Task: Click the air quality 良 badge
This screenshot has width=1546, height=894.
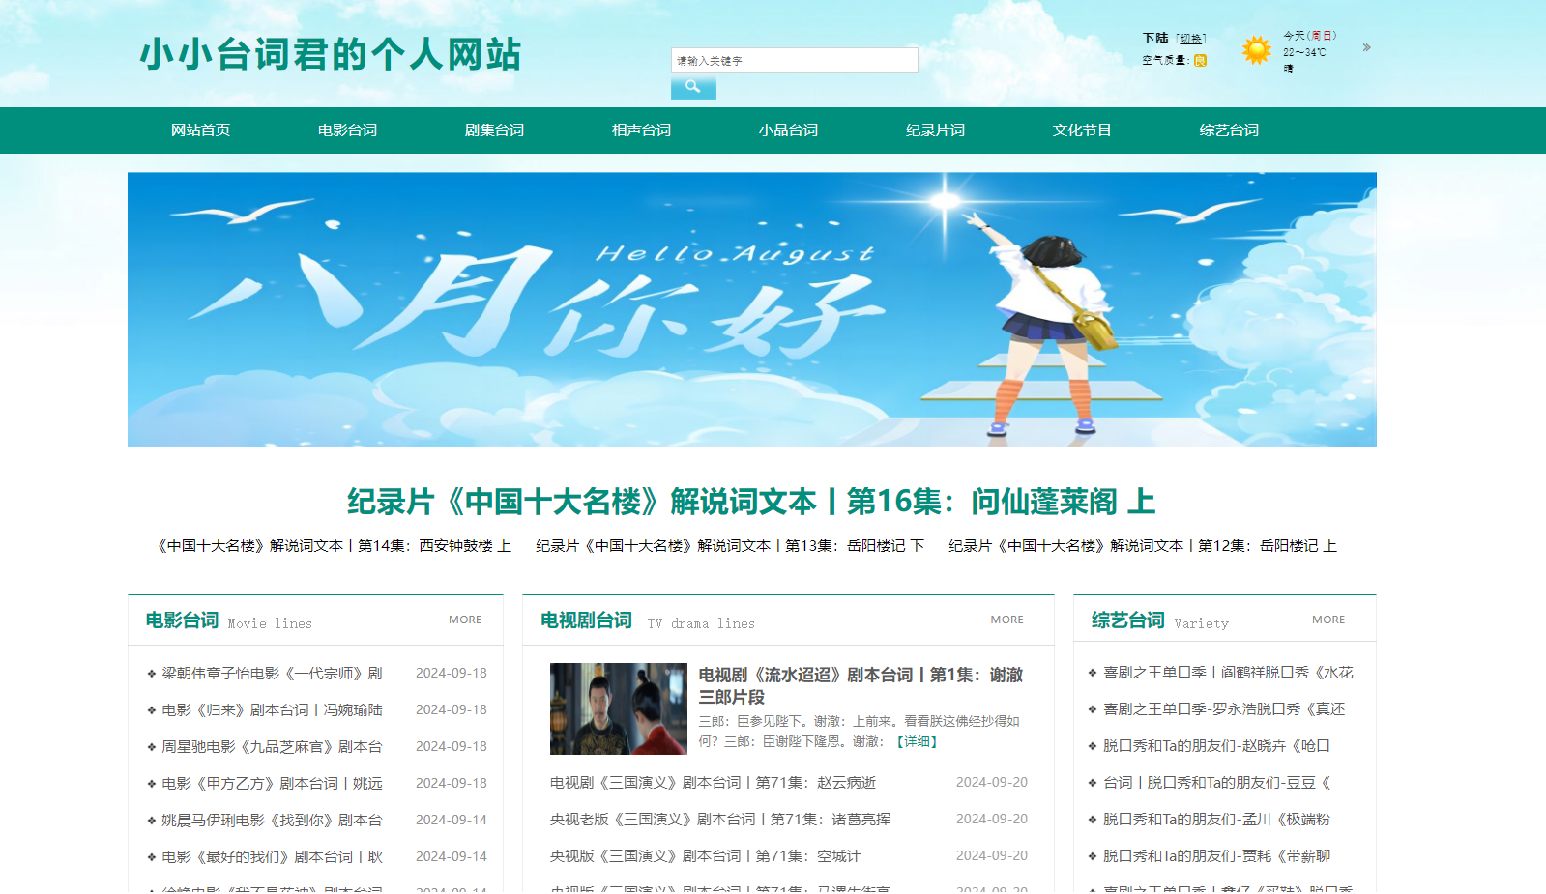Action: 1200,60
